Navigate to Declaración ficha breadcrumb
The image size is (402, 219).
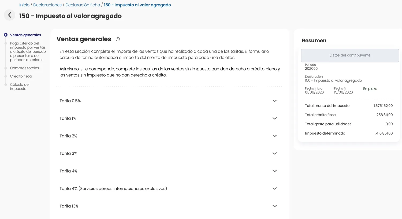(x=83, y=5)
